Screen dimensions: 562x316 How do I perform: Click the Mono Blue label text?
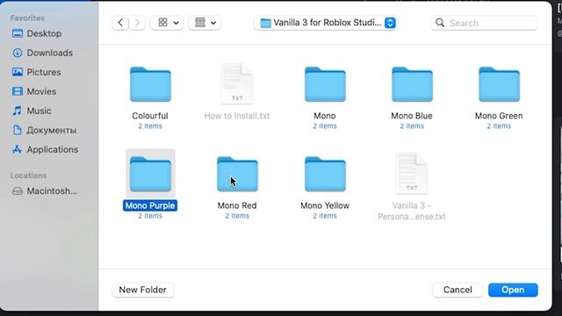(412, 116)
